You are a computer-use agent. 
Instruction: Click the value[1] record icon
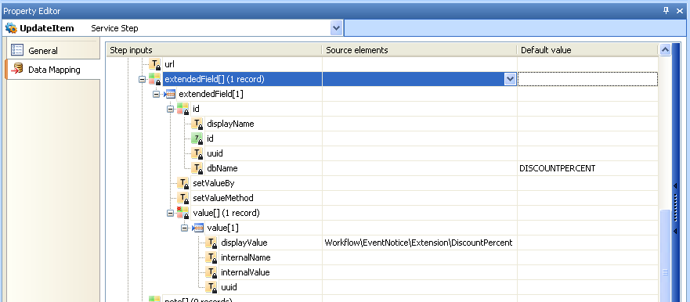point(198,228)
